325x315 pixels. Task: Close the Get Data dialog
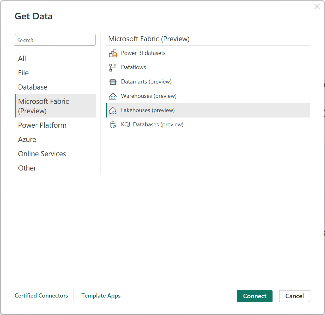click(317, 7)
